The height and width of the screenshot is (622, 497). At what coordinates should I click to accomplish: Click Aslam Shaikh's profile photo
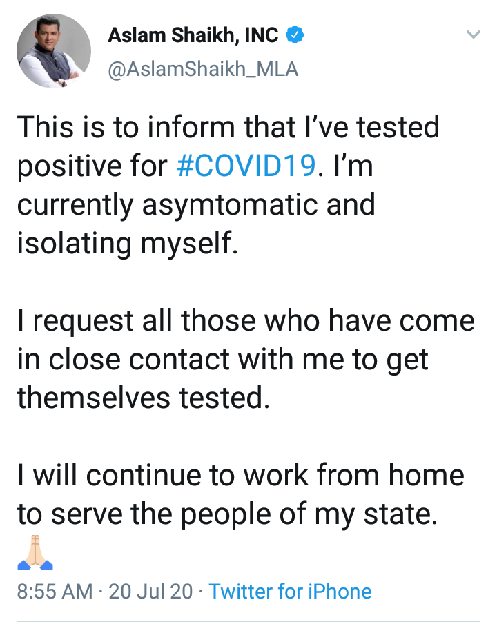click(54, 50)
